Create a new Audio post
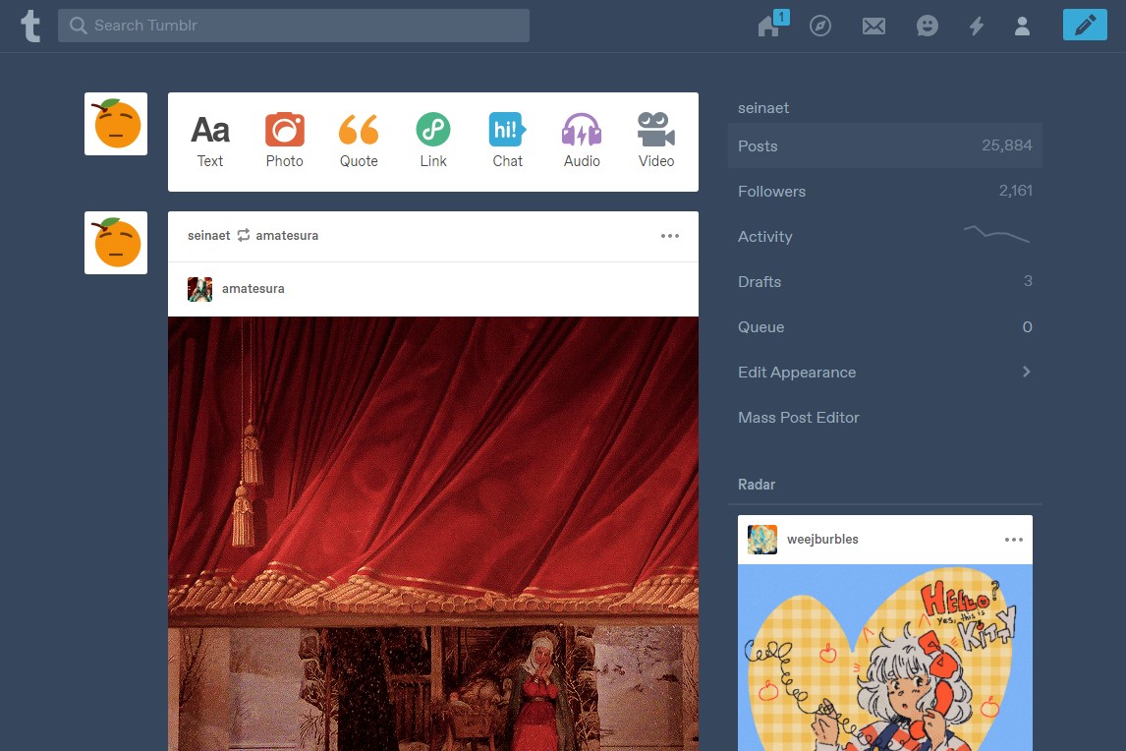 [582, 141]
